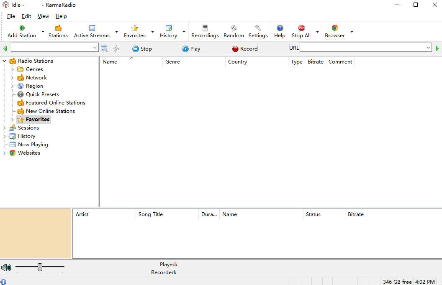The width and height of the screenshot is (442, 285).
Task: Mute audio with the speaker icon
Action: [6, 267]
